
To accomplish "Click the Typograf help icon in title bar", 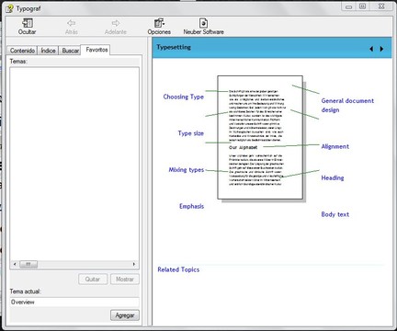I will pos(9,8).
